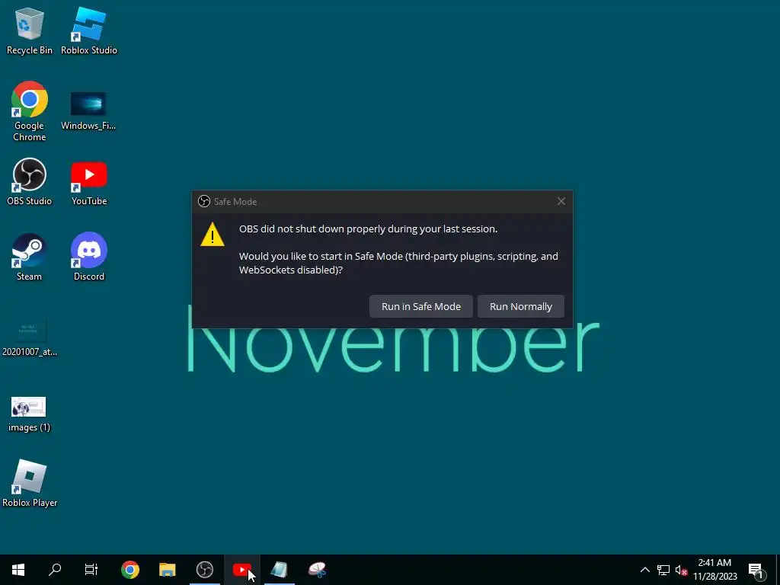The height and width of the screenshot is (585, 780).
Task: Show hidden system tray icons
Action: (644, 570)
